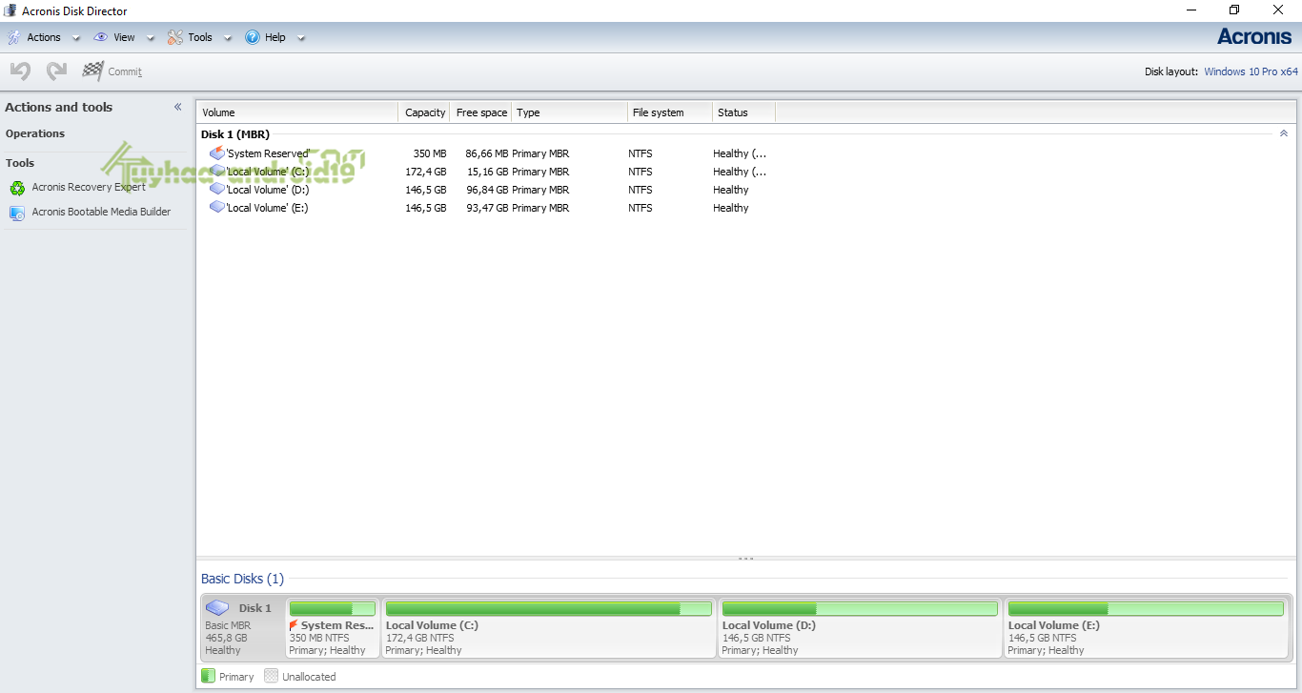Click the 96,84 GB free space cell
Viewport: 1302px width, 693px height.
(487, 190)
